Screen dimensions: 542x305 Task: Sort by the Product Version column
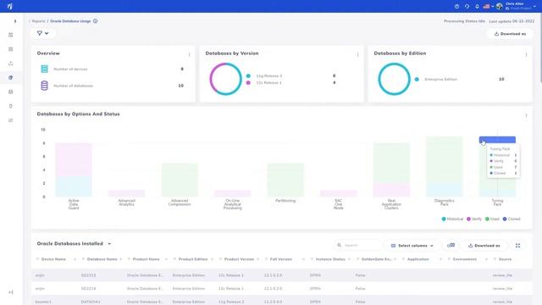pyautogui.click(x=239, y=259)
